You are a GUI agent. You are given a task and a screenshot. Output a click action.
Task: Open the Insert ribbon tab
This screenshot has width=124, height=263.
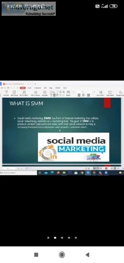pyautogui.click(x=30, y=88)
